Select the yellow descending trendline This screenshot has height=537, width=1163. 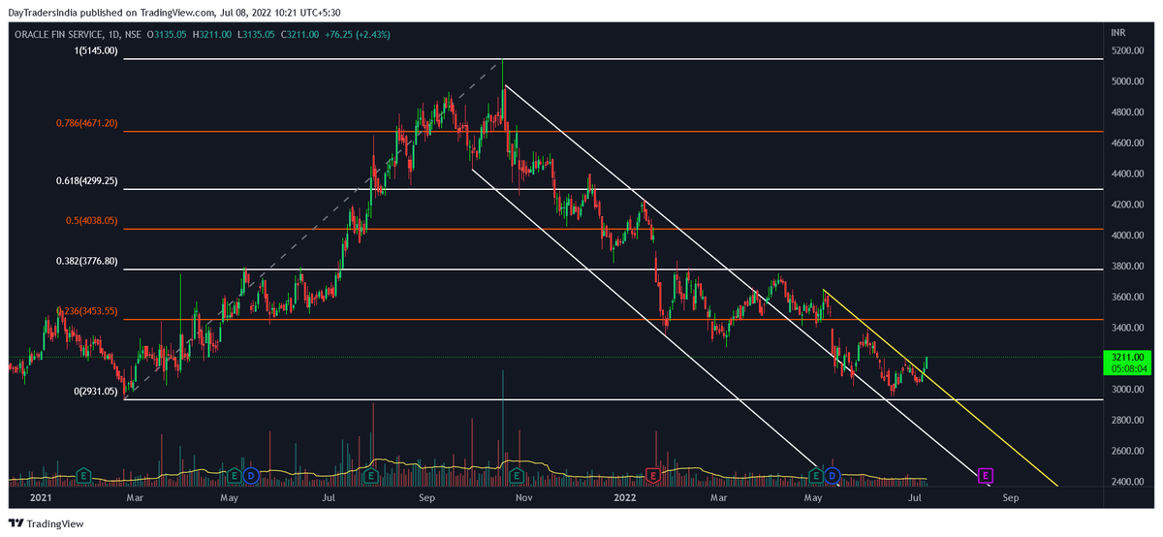(940, 388)
